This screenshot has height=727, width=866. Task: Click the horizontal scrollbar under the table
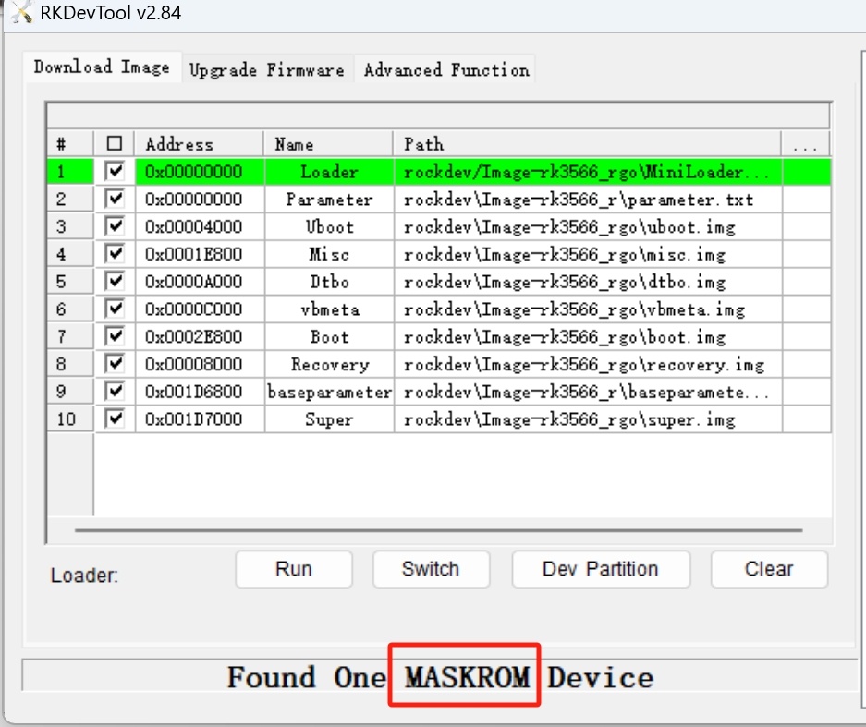(x=438, y=530)
